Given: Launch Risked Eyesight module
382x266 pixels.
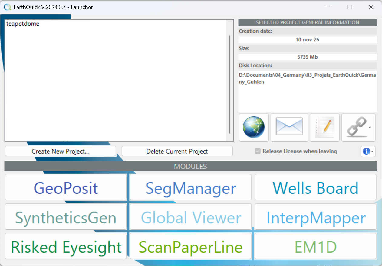Looking at the screenshot, I should point(66,246).
